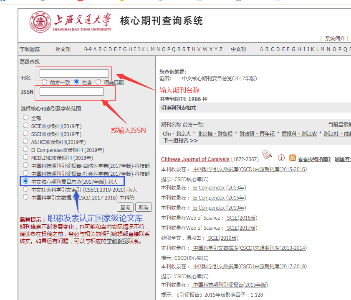Open the 看看投稿指南? submission guide link
This screenshot has height=300, width=351.
[314, 159]
